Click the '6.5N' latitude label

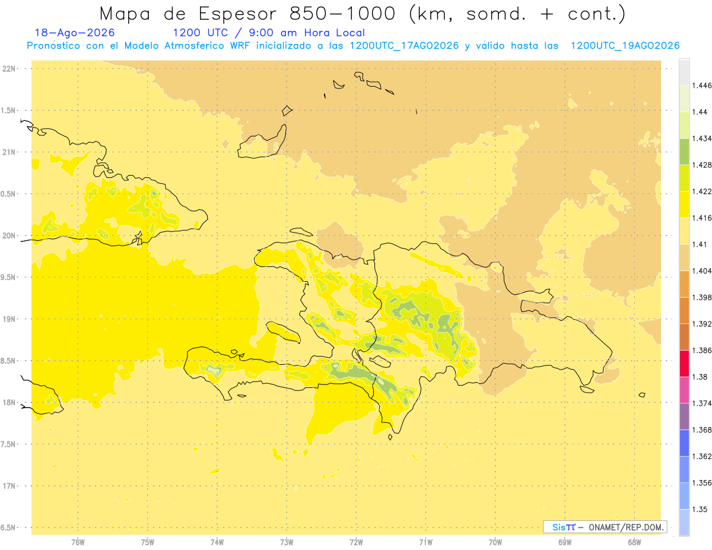tap(8, 528)
